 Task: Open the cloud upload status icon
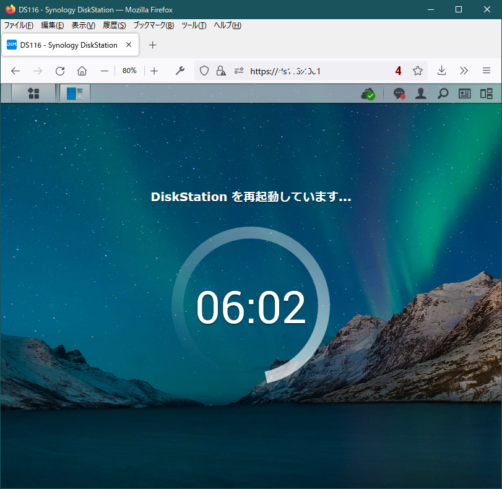coord(368,94)
